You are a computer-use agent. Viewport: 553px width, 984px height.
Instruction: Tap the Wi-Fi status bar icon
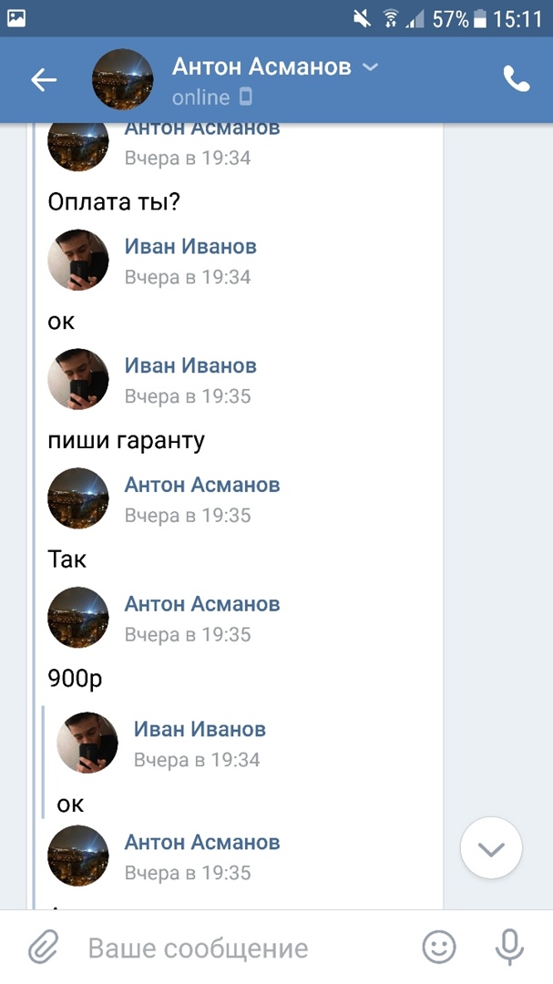tap(391, 19)
